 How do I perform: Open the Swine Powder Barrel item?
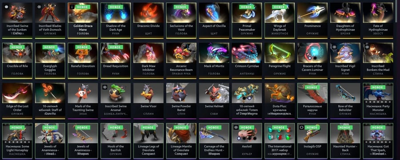click(181, 101)
